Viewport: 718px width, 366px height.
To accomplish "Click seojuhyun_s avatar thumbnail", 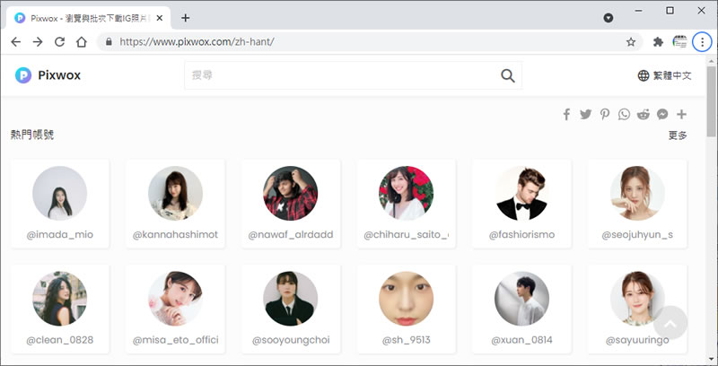I will [637, 193].
